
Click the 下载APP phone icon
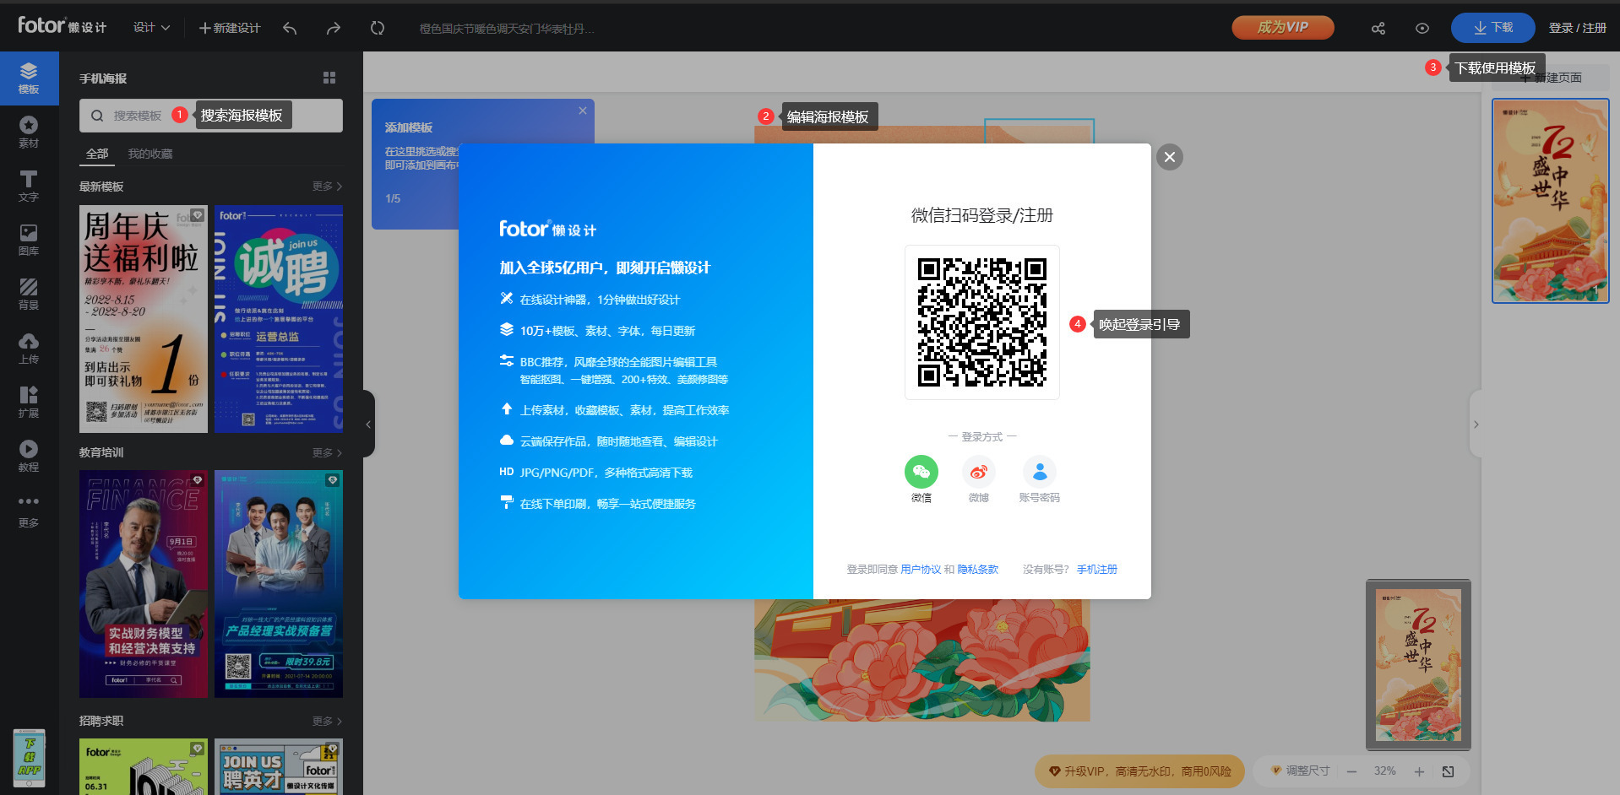pyautogui.click(x=29, y=758)
